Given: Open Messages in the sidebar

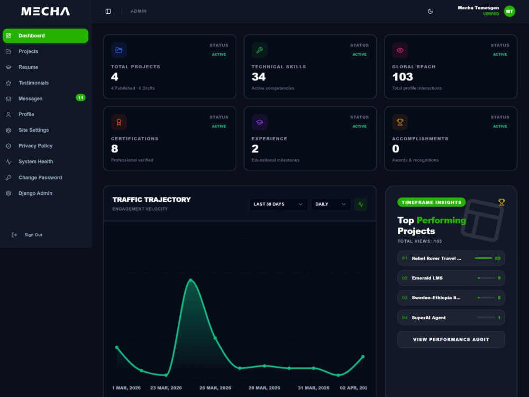Looking at the screenshot, I should pyautogui.click(x=45, y=98).
